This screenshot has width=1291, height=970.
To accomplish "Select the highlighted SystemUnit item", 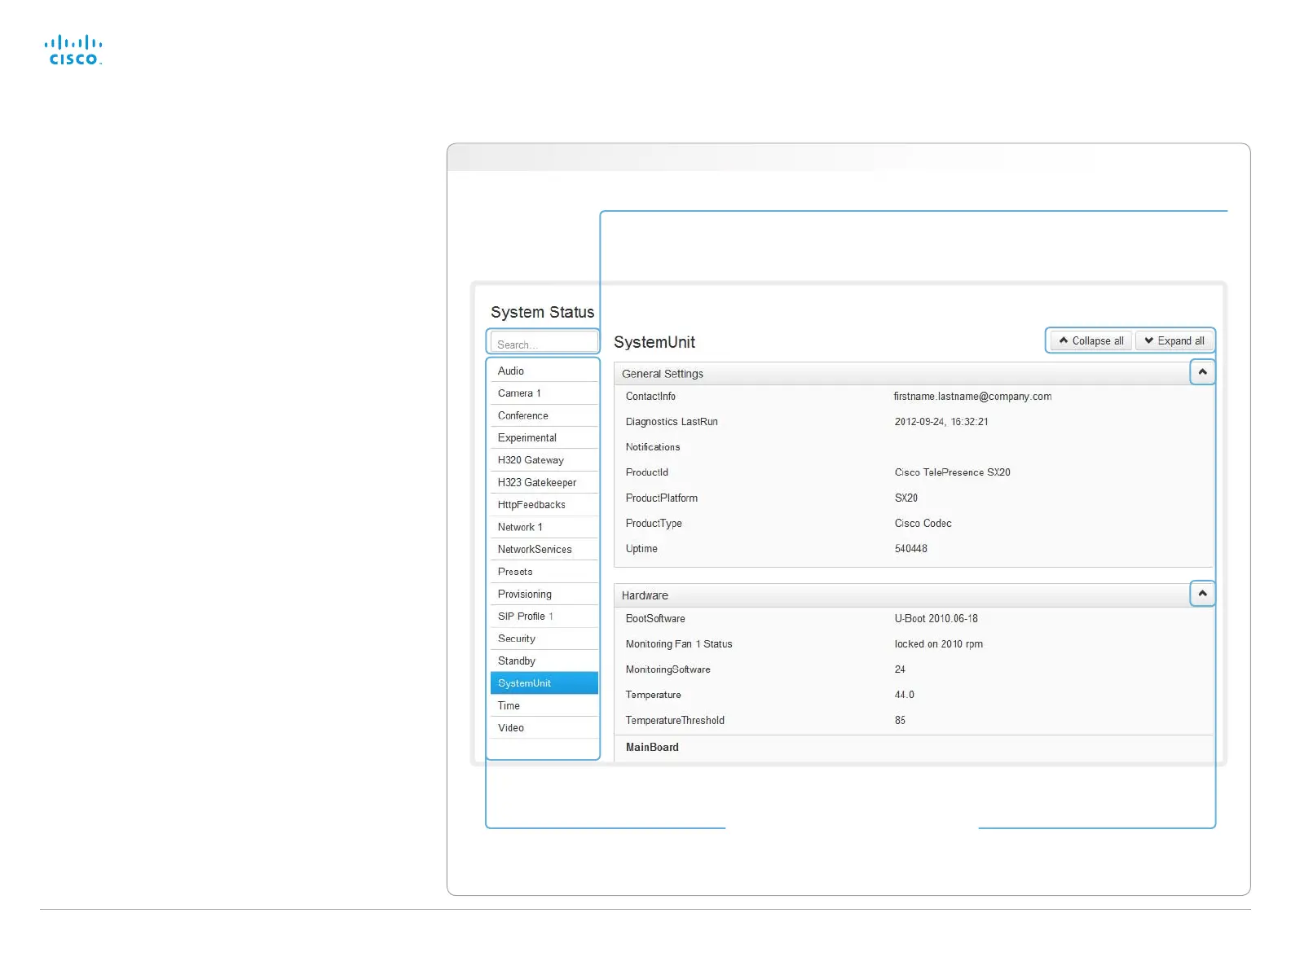I will (544, 683).
